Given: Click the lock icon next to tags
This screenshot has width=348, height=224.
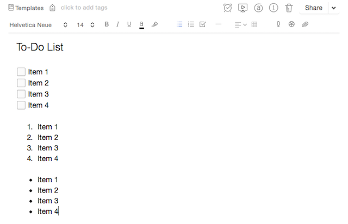Looking at the screenshot, I should coord(52,8).
